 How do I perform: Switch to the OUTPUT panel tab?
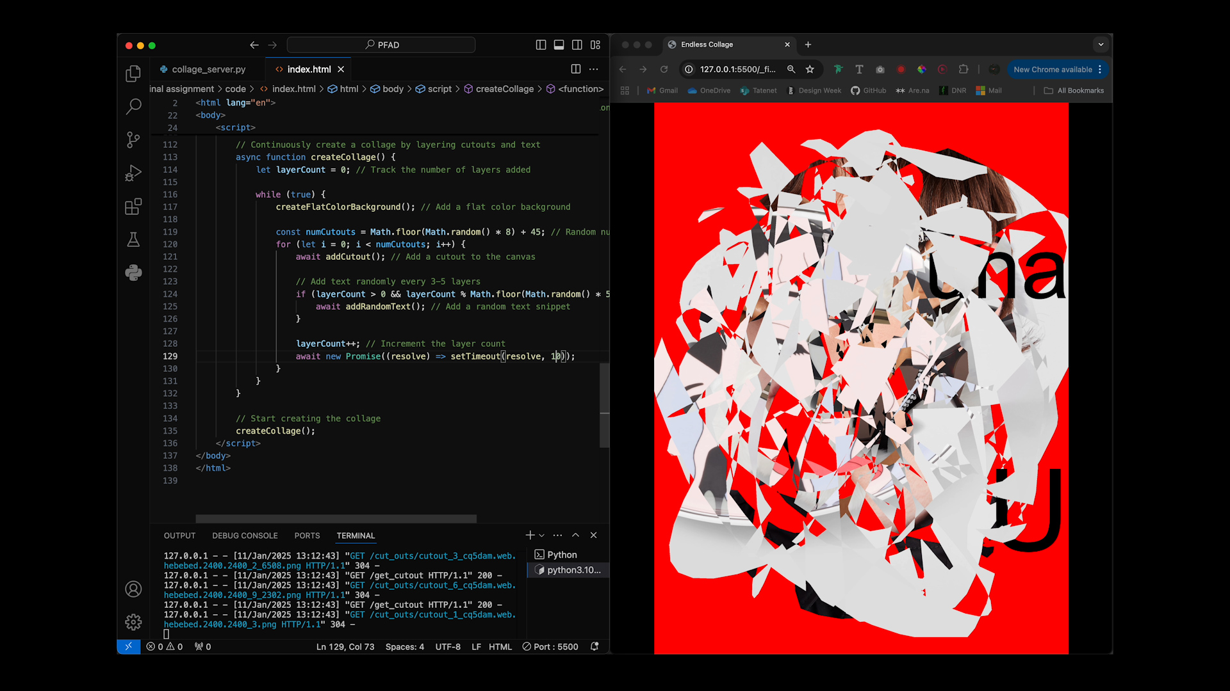pyautogui.click(x=179, y=536)
